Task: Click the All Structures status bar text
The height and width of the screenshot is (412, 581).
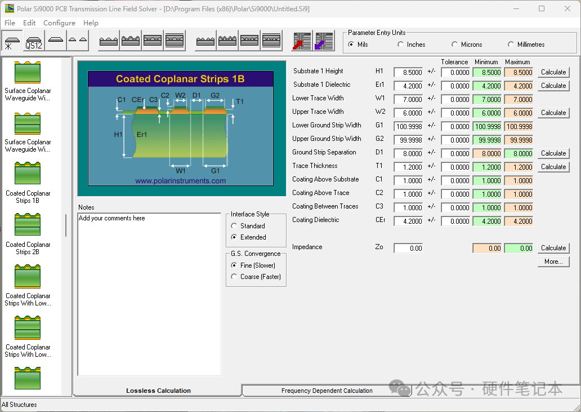Action: [x=19, y=405]
